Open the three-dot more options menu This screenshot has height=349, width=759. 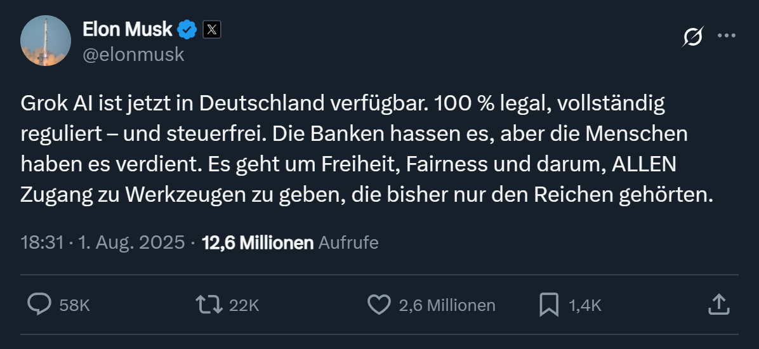(726, 36)
